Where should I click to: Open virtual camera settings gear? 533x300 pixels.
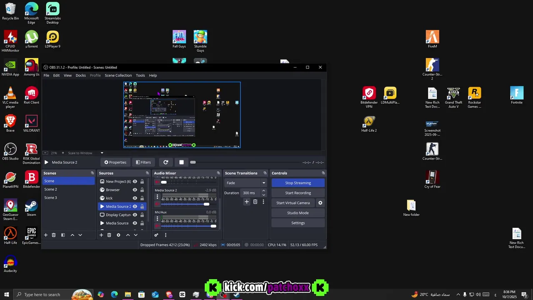(320, 203)
